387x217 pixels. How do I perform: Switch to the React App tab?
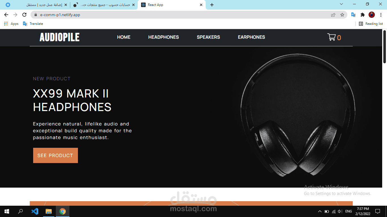(171, 5)
